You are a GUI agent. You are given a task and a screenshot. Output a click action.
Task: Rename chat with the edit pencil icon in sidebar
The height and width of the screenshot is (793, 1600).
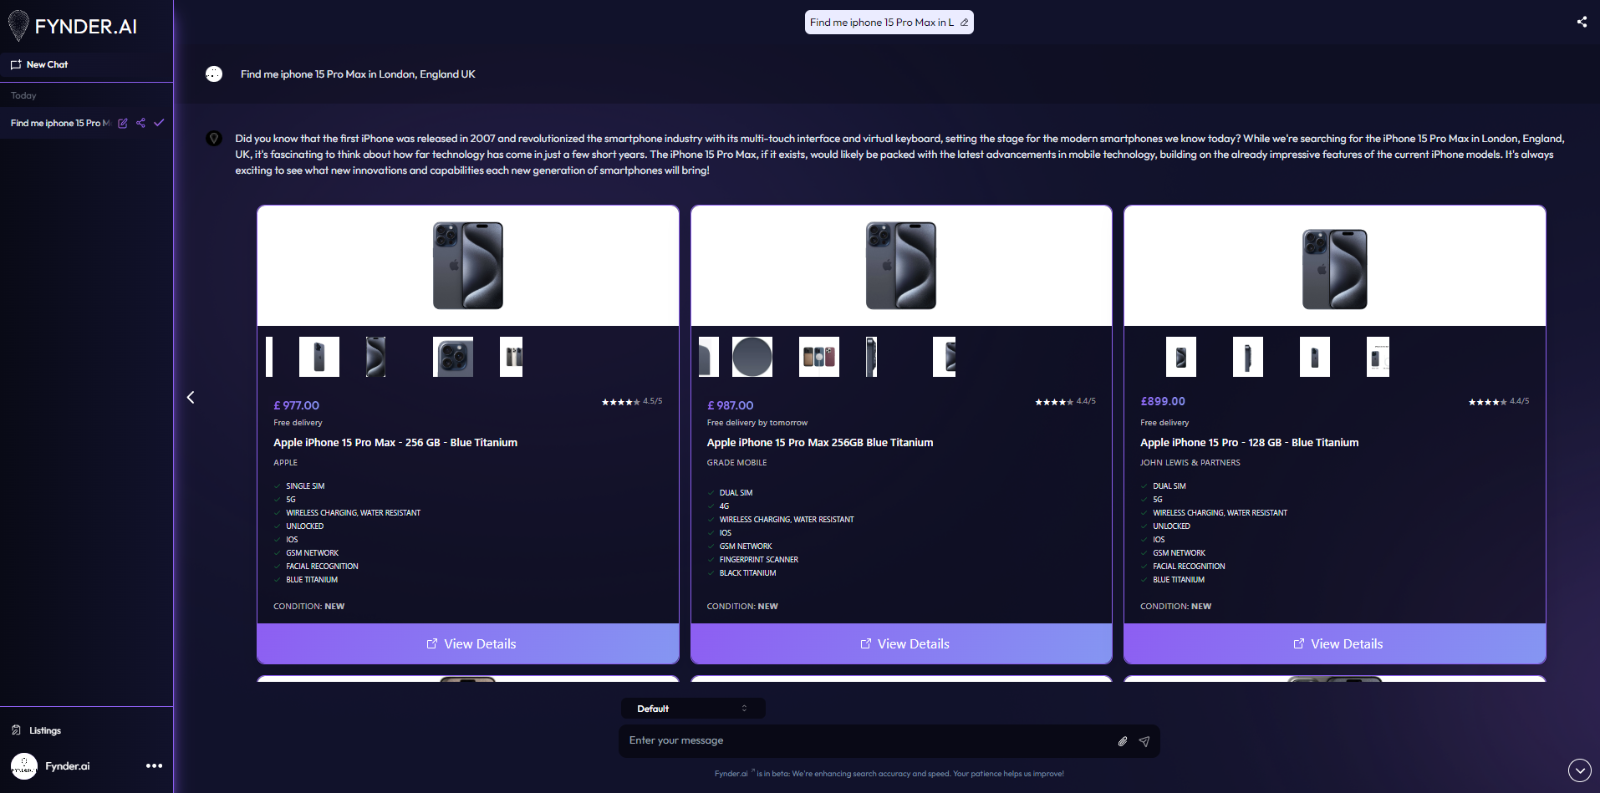(x=123, y=123)
